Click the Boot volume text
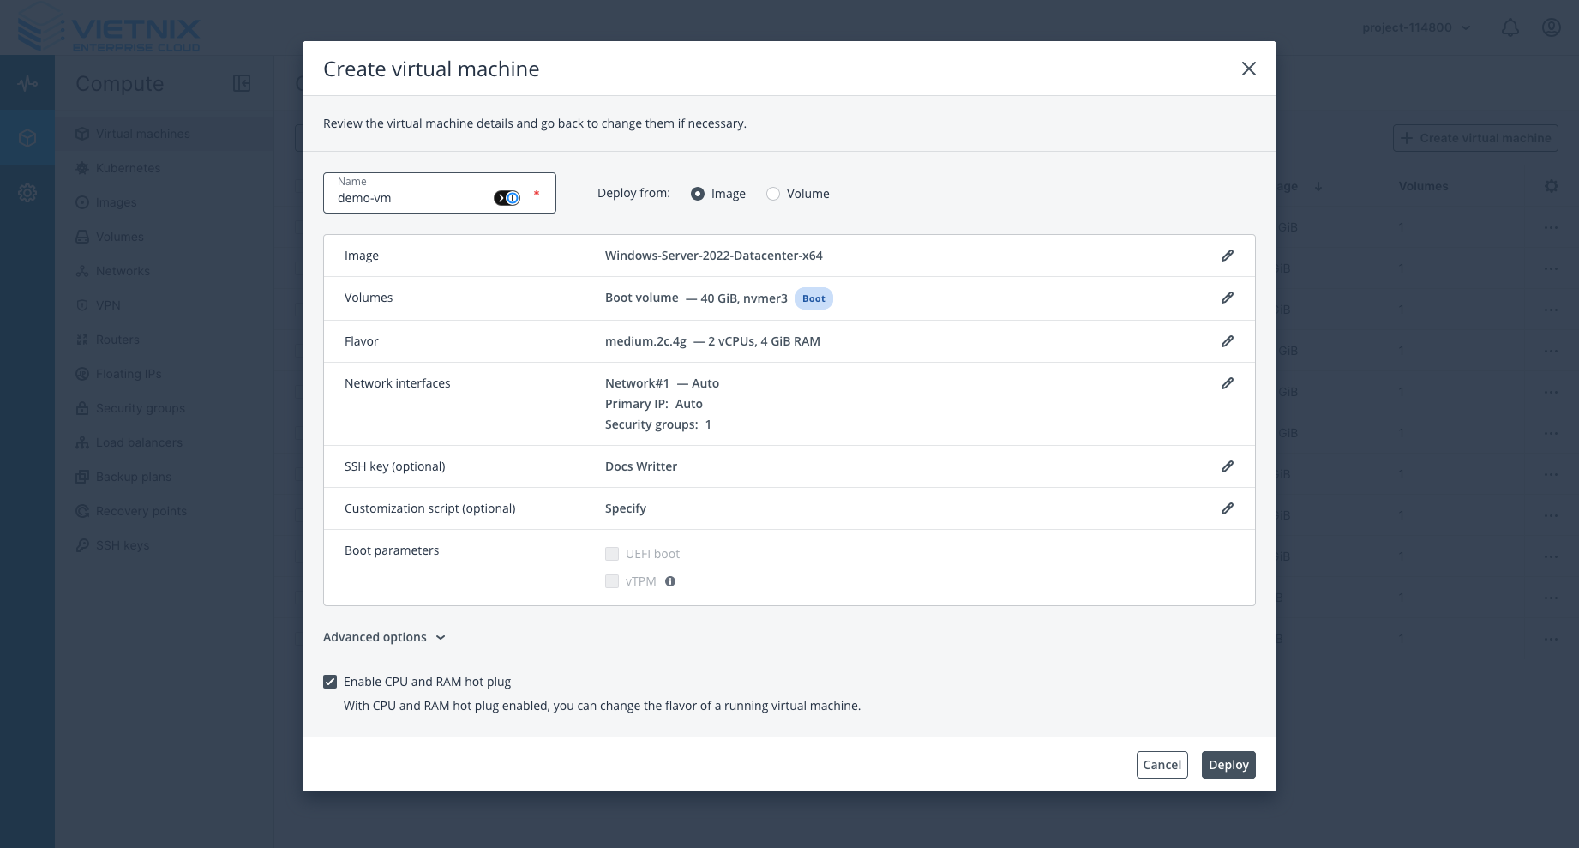 pos(642,298)
